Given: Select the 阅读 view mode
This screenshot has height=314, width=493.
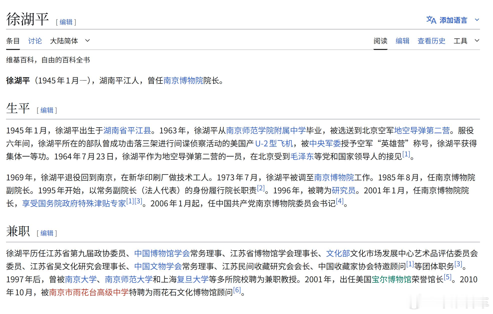Looking at the screenshot, I should pyautogui.click(x=380, y=41).
